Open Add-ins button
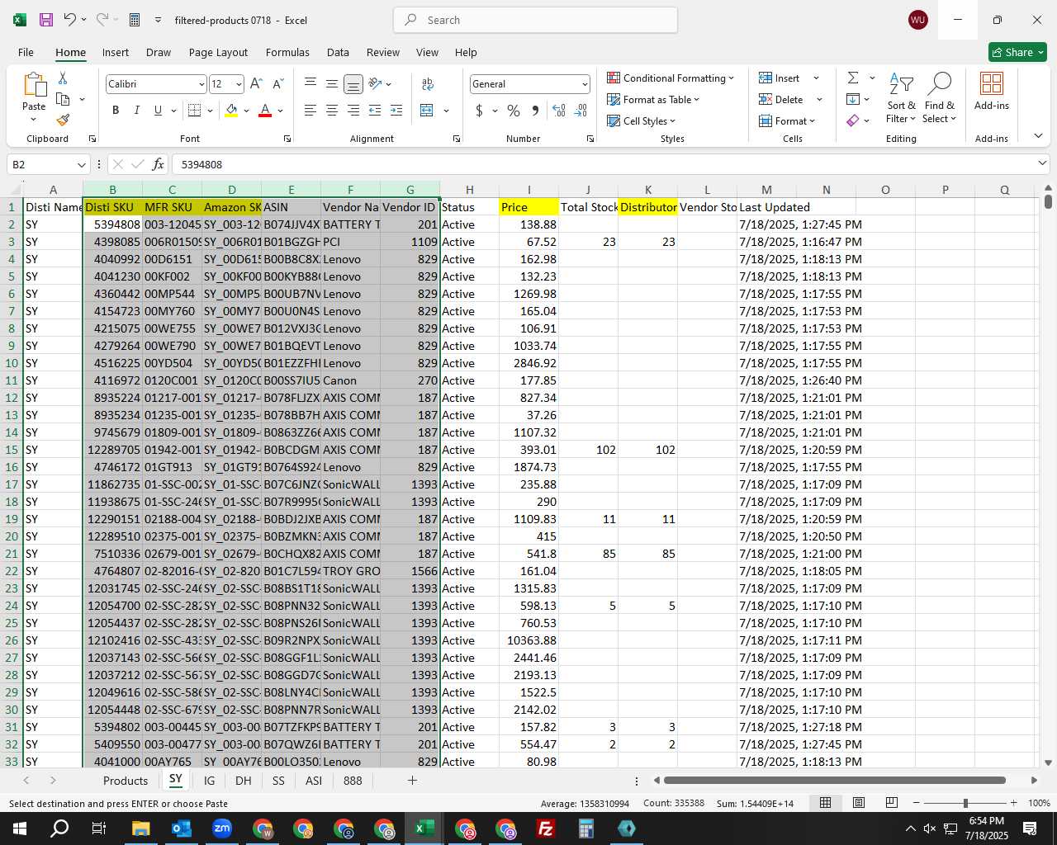 [x=992, y=91]
